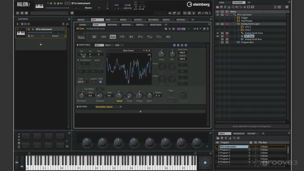Switch to the MIXER tab

[123, 20]
